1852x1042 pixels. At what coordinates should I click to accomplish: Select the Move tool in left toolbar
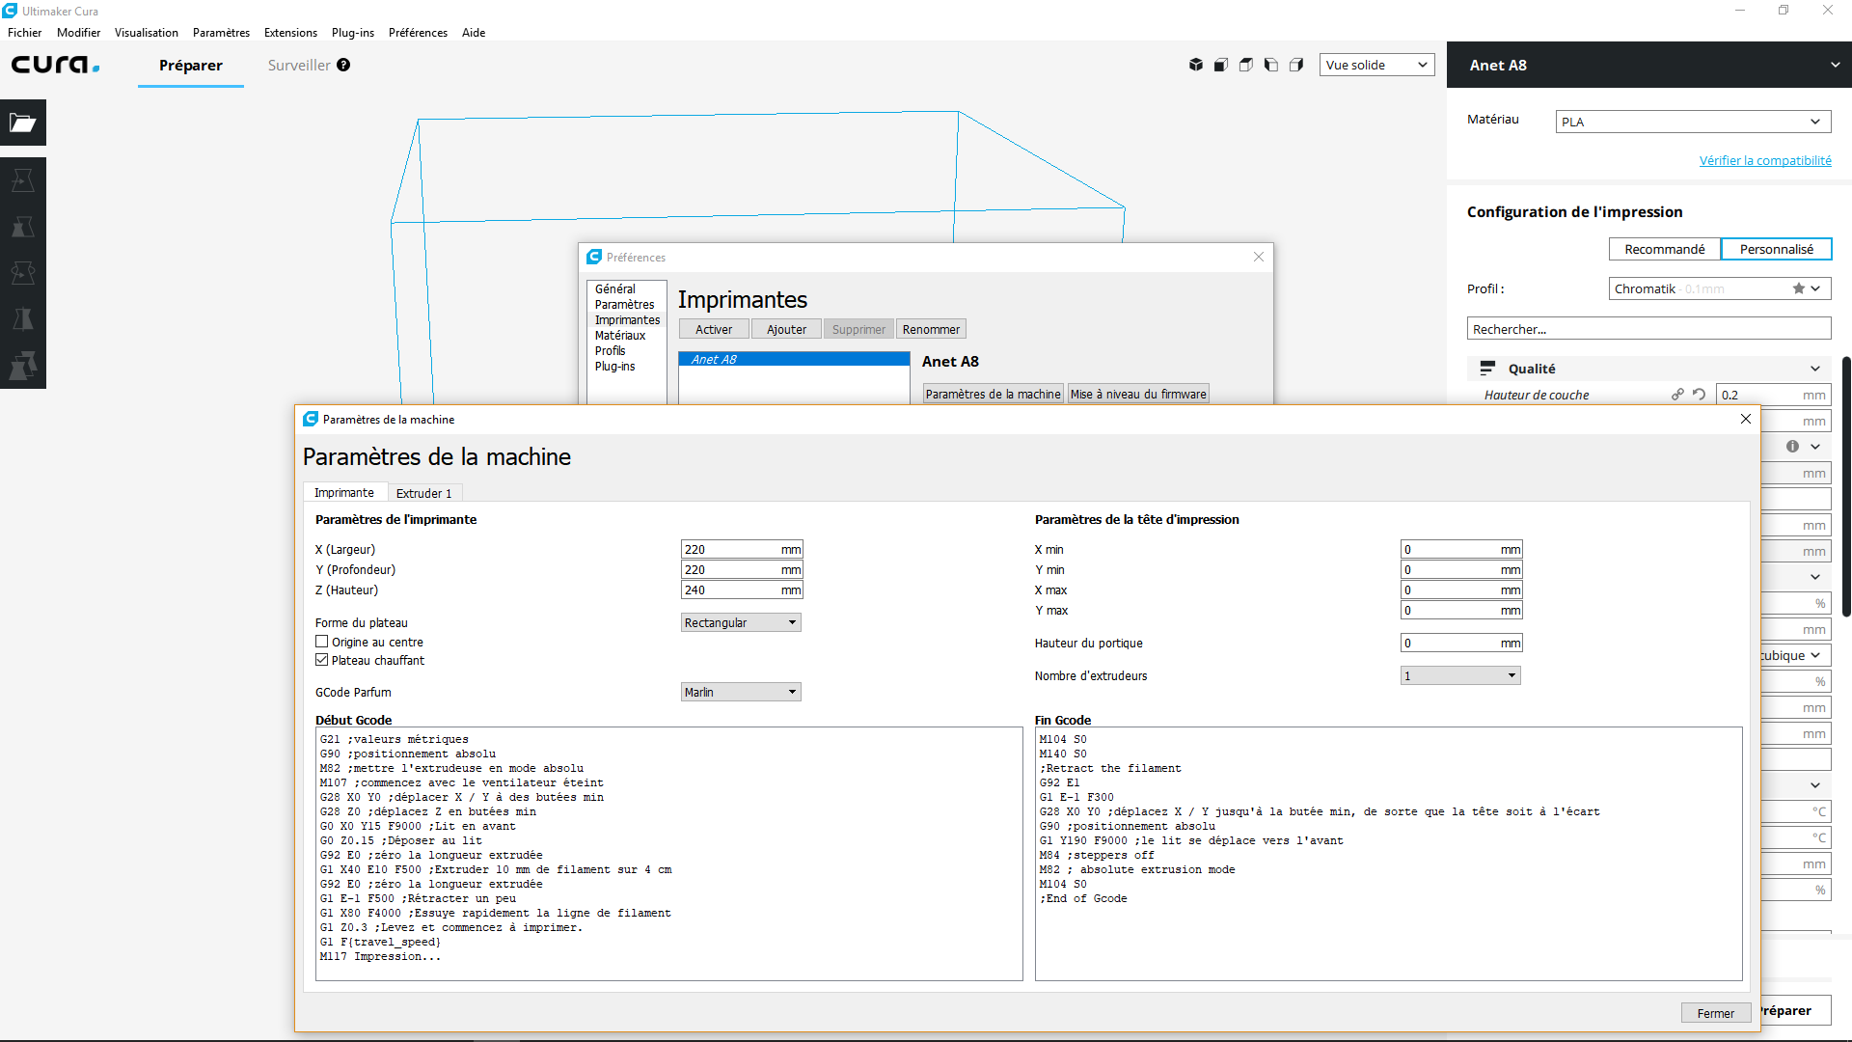click(23, 180)
